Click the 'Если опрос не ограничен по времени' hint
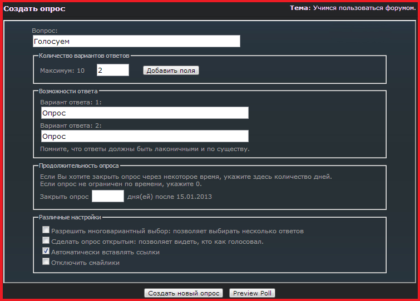420x301 pixels. (x=121, y=184)
